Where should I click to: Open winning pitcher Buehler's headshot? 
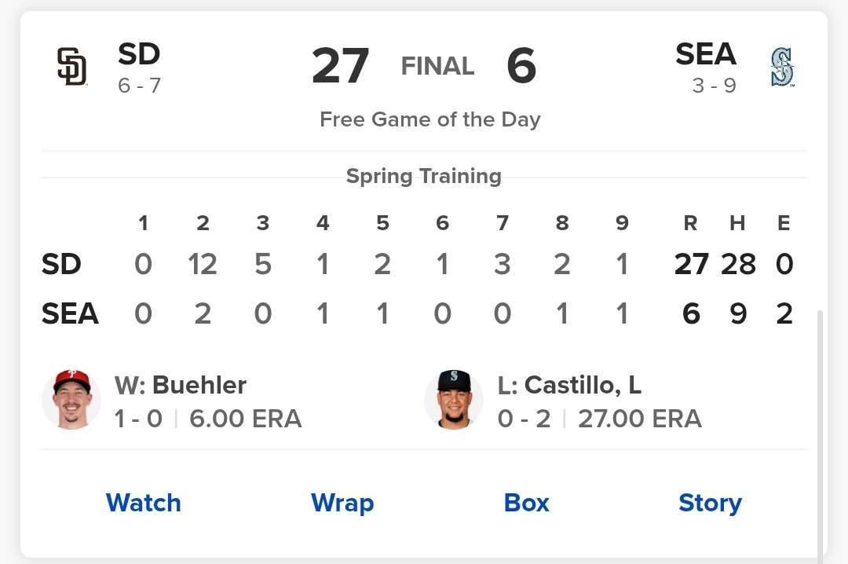point(71,400)
